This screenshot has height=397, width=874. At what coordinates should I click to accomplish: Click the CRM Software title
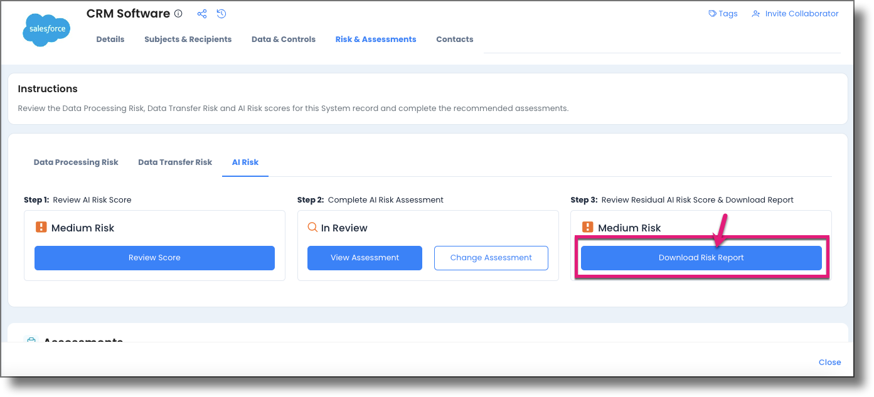pyautogui.click(x=128, y=13)
